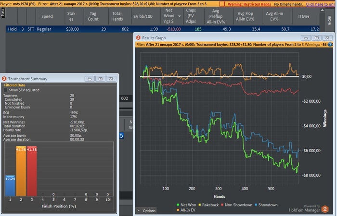Sort by Stakes column header
This screenshot has width=337, height=216.
point(71,16)
